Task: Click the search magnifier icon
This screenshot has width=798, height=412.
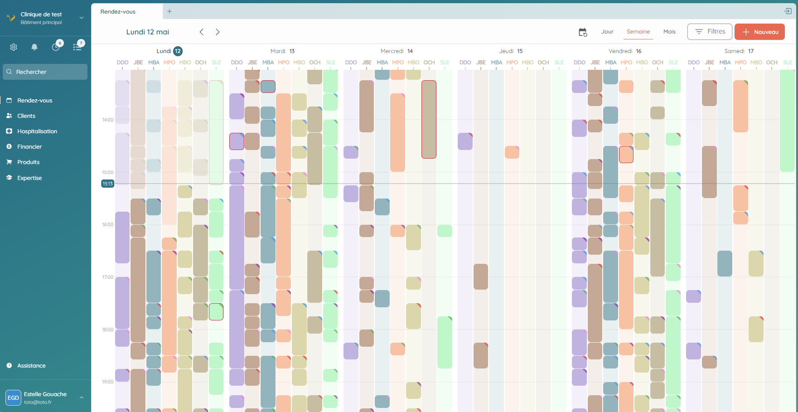Action: [x=9, y=72]
